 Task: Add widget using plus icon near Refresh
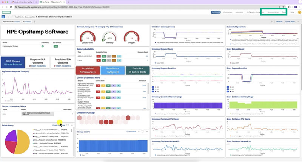point(272,21)
